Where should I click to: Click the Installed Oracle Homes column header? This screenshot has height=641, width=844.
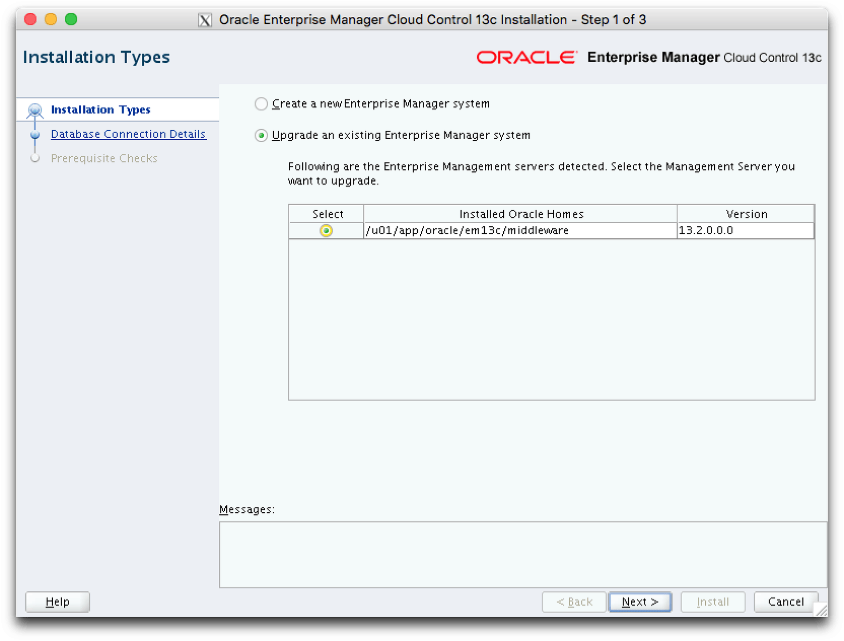[x=521, y=214]
